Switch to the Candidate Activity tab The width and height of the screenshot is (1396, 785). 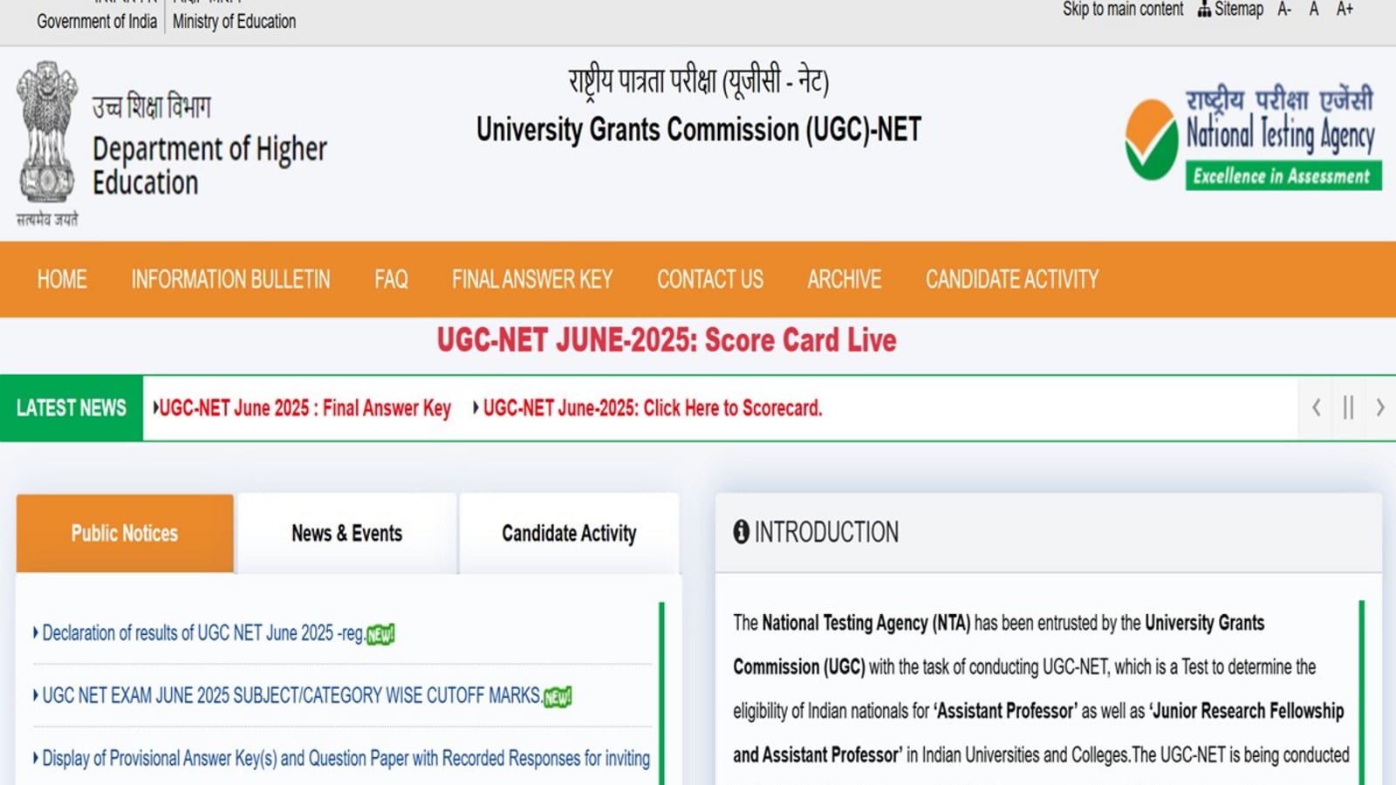pyautogui.click(x=569, y=533)
